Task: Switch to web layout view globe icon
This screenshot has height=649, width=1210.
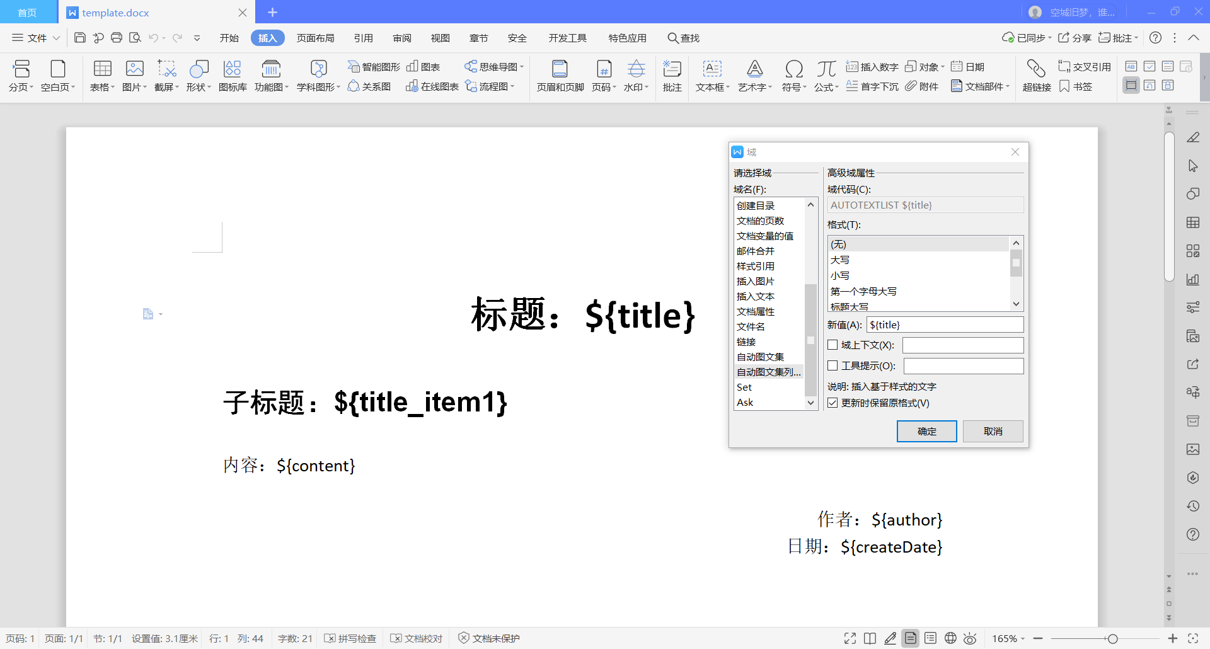Action: (950, 638)
